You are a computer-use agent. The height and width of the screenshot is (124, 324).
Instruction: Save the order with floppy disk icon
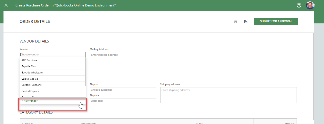tap(246, 22)
